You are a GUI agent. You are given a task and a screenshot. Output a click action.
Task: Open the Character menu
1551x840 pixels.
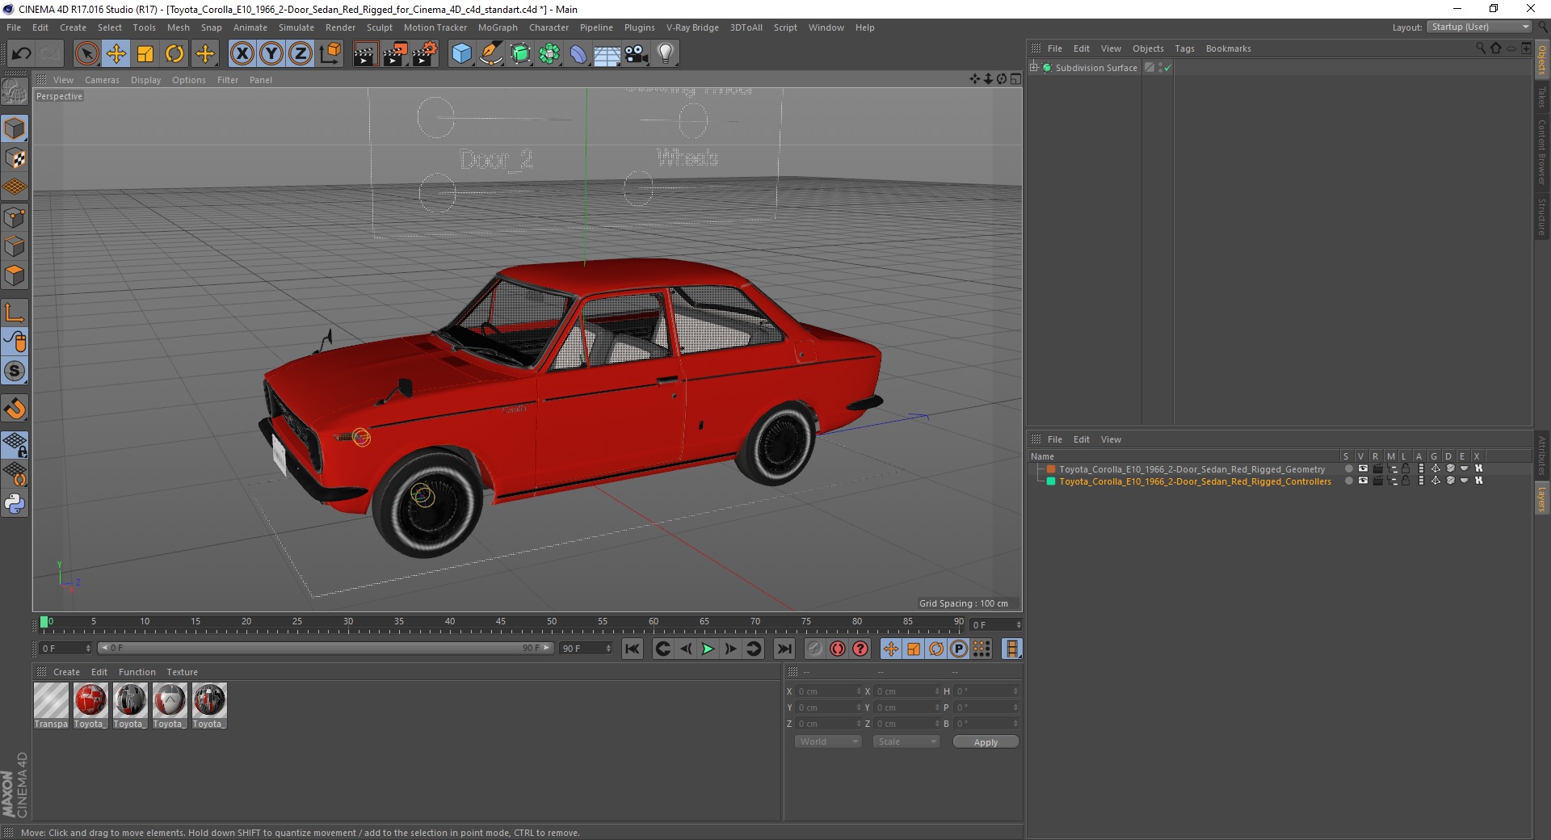pos(549,27)
